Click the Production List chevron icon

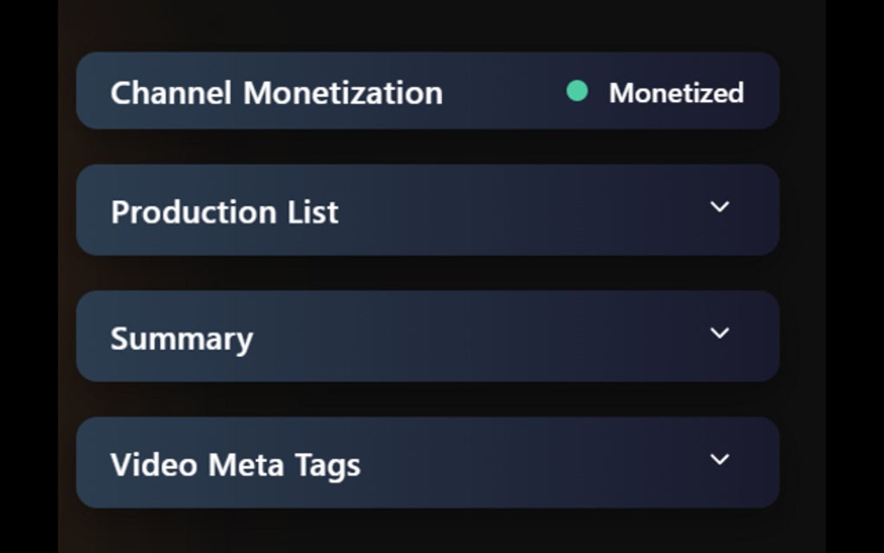point(718,208)
